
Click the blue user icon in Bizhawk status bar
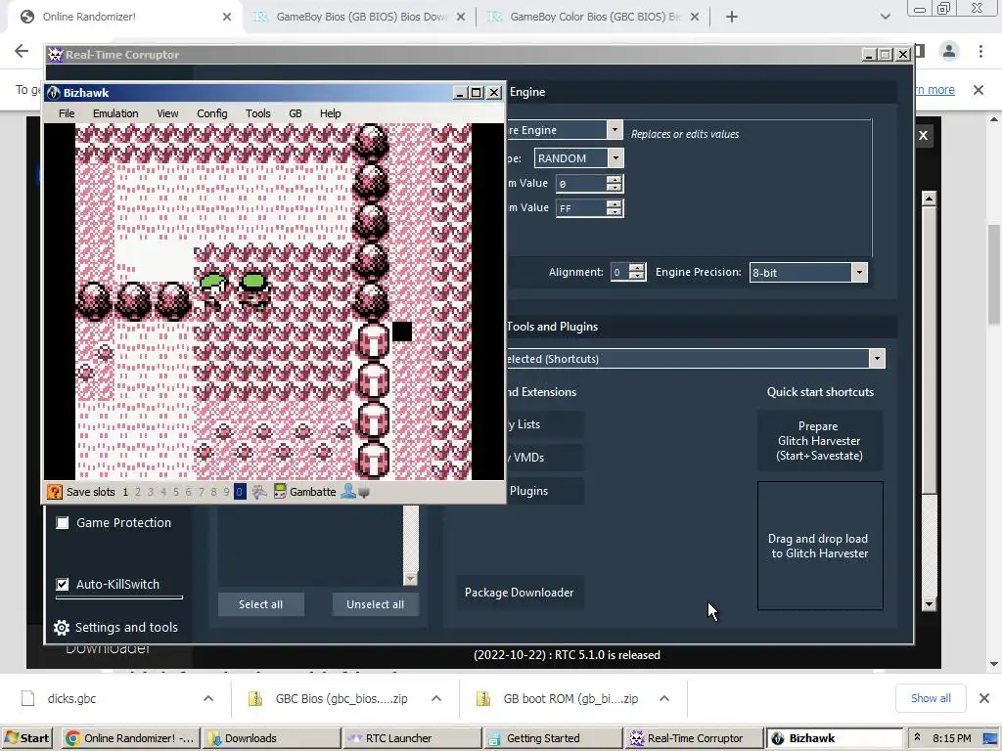348,492
